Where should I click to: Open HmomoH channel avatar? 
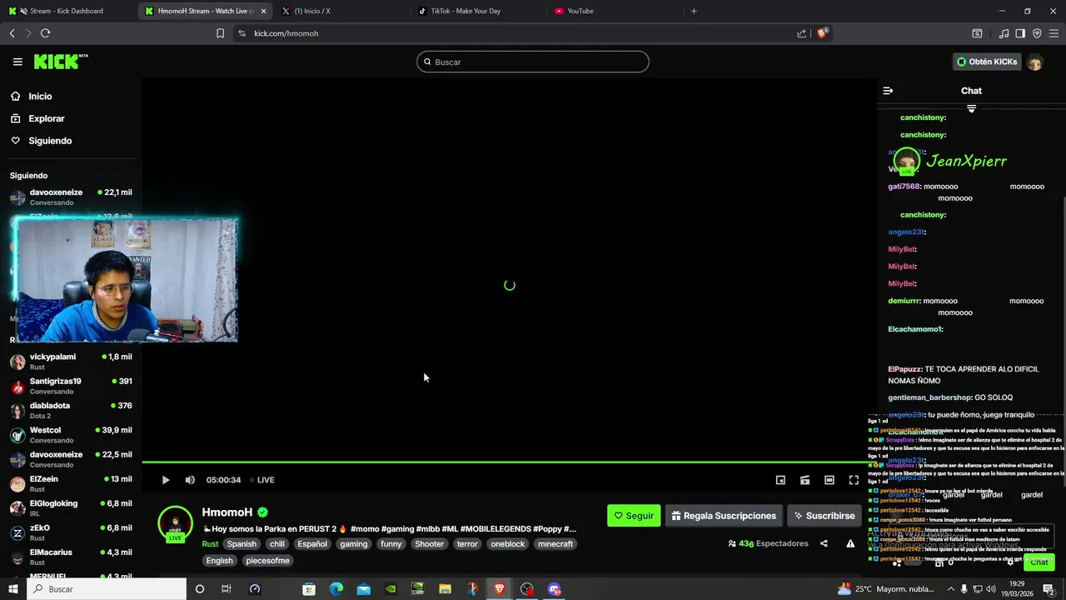[x=175, y=523]
